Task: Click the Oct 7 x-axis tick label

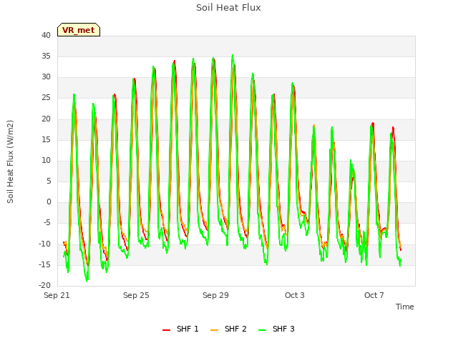Action: tap(374, 295)
